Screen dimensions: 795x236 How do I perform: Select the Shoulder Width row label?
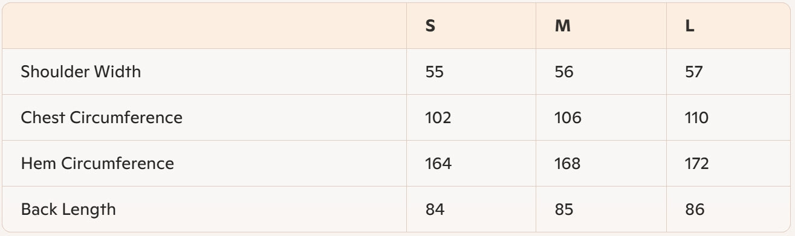81,72
